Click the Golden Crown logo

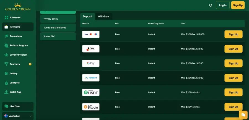pos(18,7)
